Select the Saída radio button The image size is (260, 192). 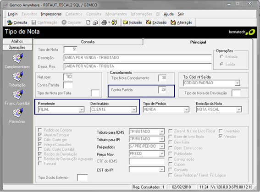point(221,64)
